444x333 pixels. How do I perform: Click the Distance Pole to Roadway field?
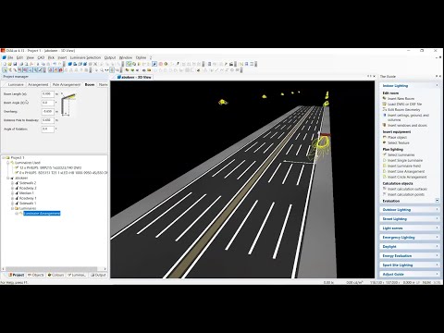[48, 120]
